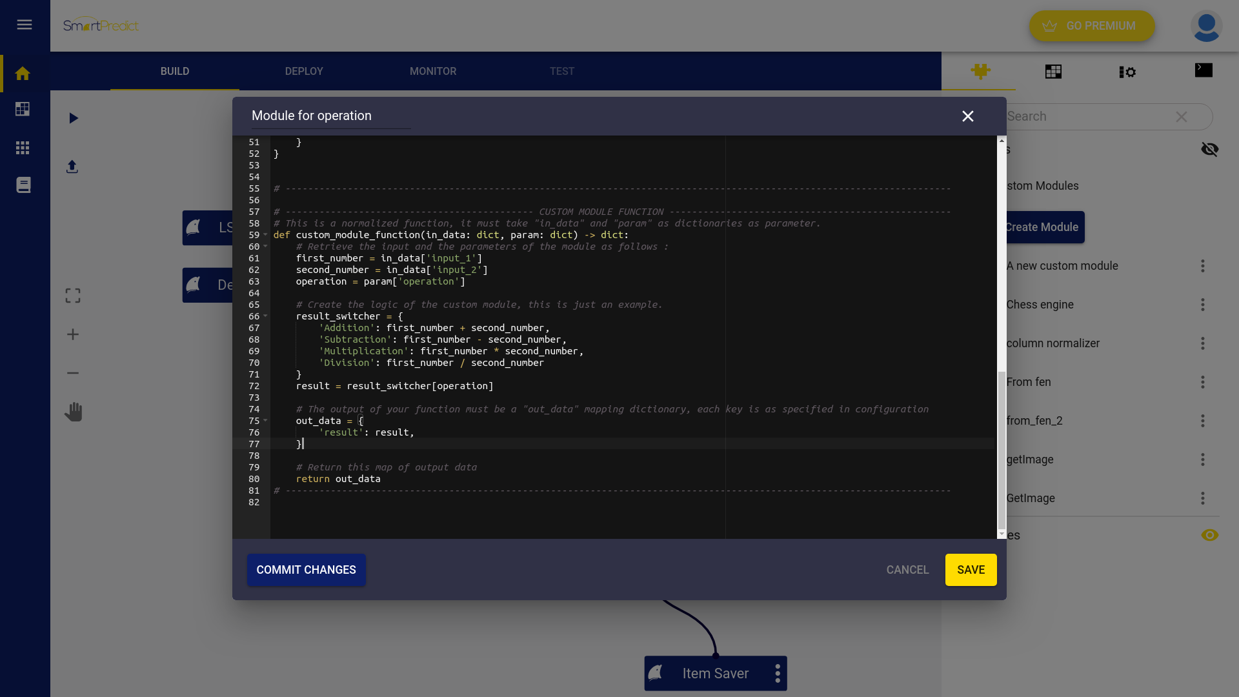Open the custom modules puzzle panel
This screenshot has height=697, width=1239.
click(980, 72)
